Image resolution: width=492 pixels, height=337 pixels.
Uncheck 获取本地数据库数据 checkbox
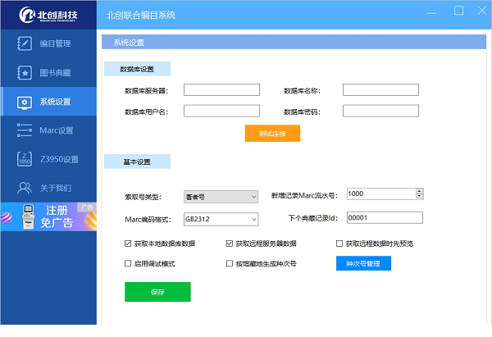[128, 244]
